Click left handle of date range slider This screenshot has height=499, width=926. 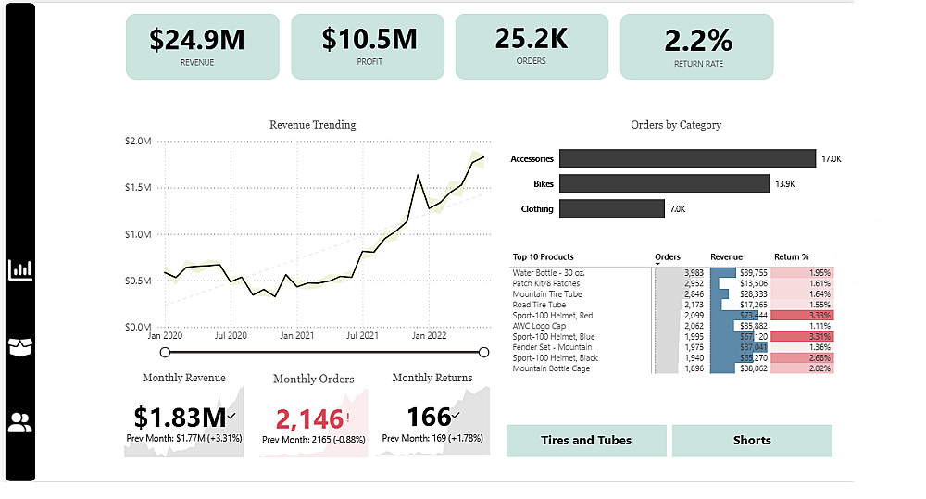tap(165, 352)
